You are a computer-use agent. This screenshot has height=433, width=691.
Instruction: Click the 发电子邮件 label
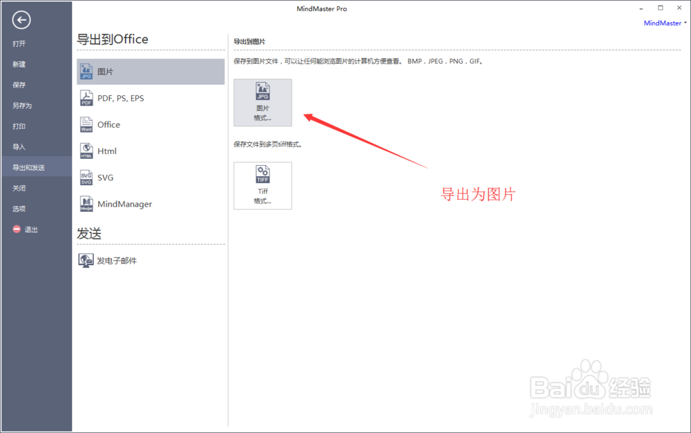(x=117, y=261)
